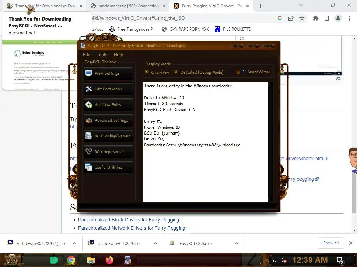Image resolution: width=357 pixels, height=267 pixels.
Task: Switch to Thank You for Downloading EasyBCD tab
Action: click(x=44, y=6)
